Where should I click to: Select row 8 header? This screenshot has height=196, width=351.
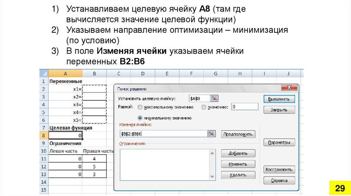pyautogui.click(x=44, y=135)
